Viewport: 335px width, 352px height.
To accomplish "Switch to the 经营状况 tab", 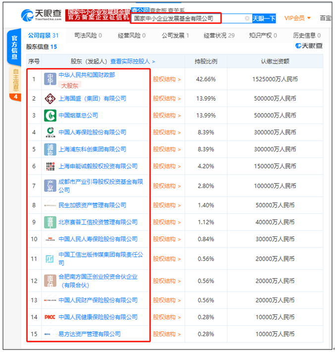I will click(219, 36).
